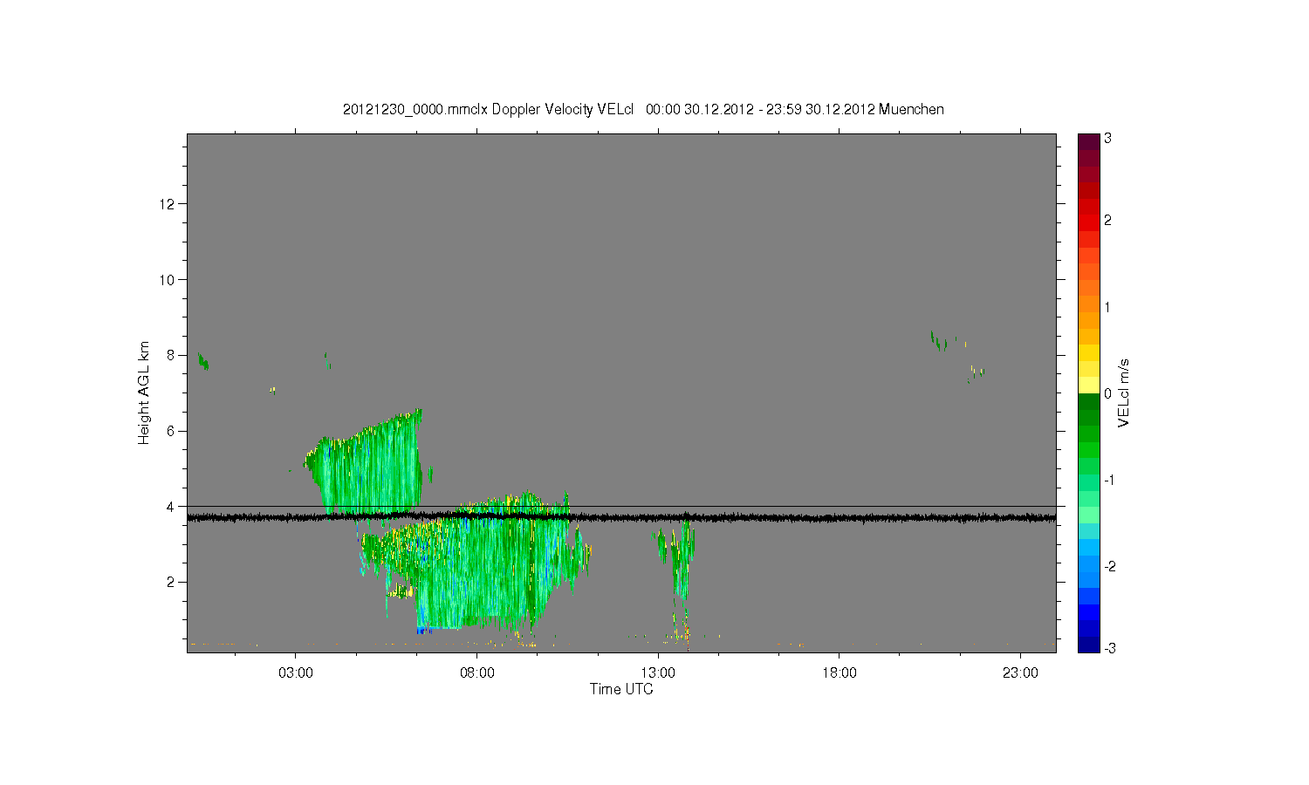The width and height of the screenshot is (1309, 785).
Task: Click the plot title mentioning Doppler Velocity VELcl
Action: [643, 109]
